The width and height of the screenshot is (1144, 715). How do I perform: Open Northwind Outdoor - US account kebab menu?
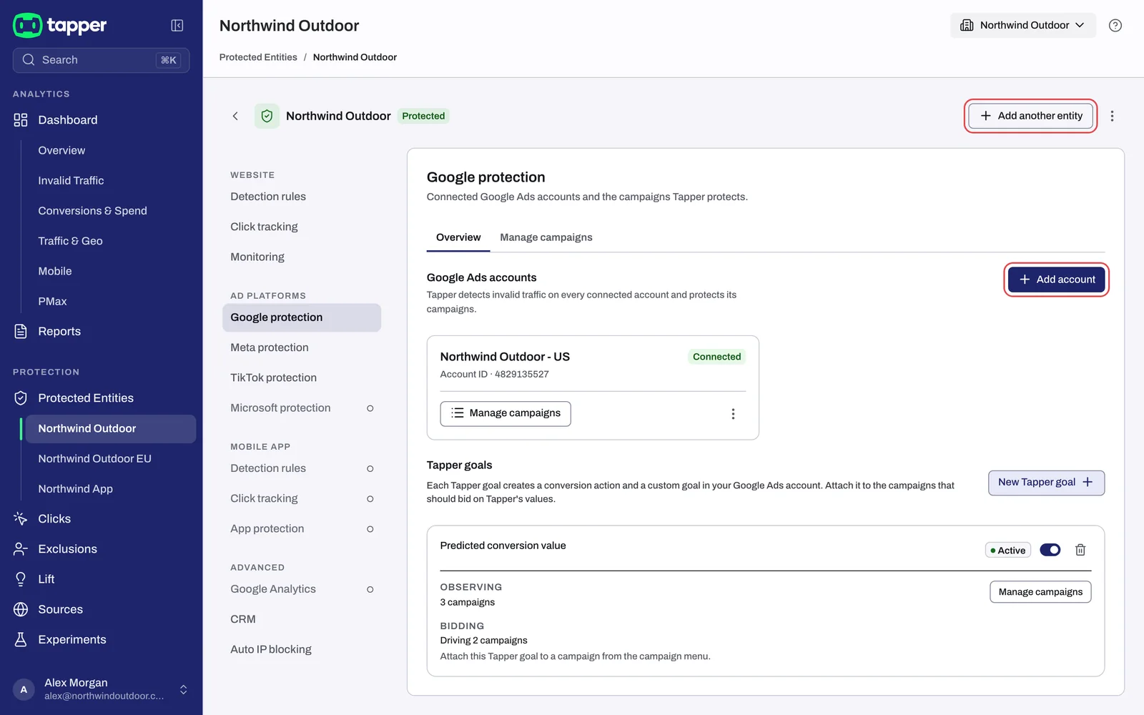click(x=733, y=414)
